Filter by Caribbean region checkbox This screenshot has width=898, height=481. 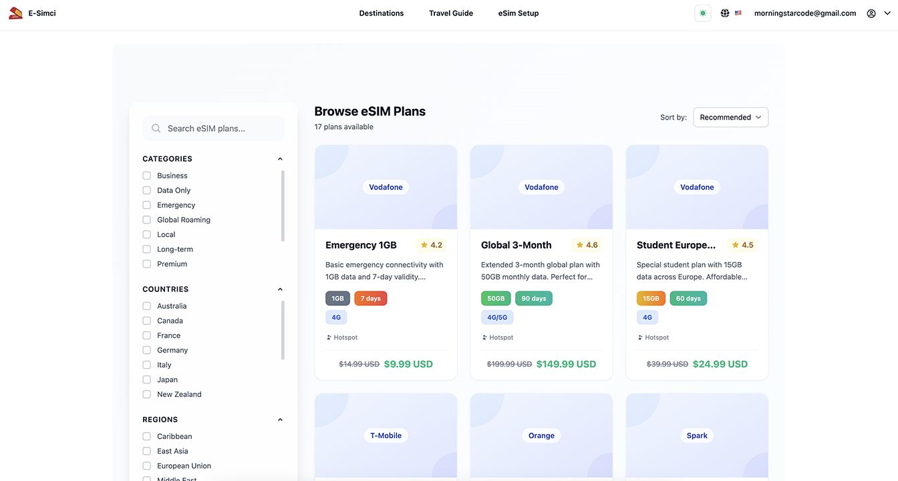tap(147, 436)
